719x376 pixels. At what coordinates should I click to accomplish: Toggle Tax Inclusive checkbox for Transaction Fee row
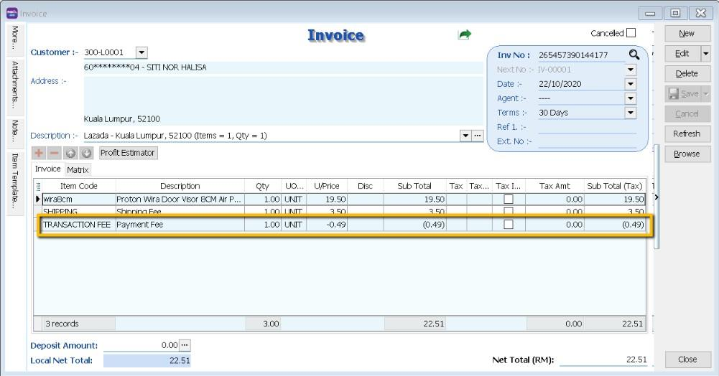click(509, 225)
